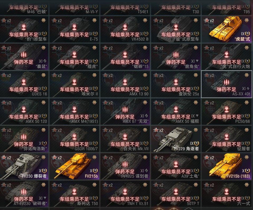
Task: Choose the FV230 爆裂者 vehicle
Action: click(24, 166)
